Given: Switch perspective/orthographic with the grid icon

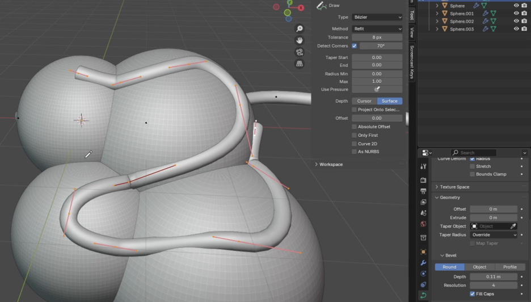Looking at the screenshot, I should (x=300, y=64).
